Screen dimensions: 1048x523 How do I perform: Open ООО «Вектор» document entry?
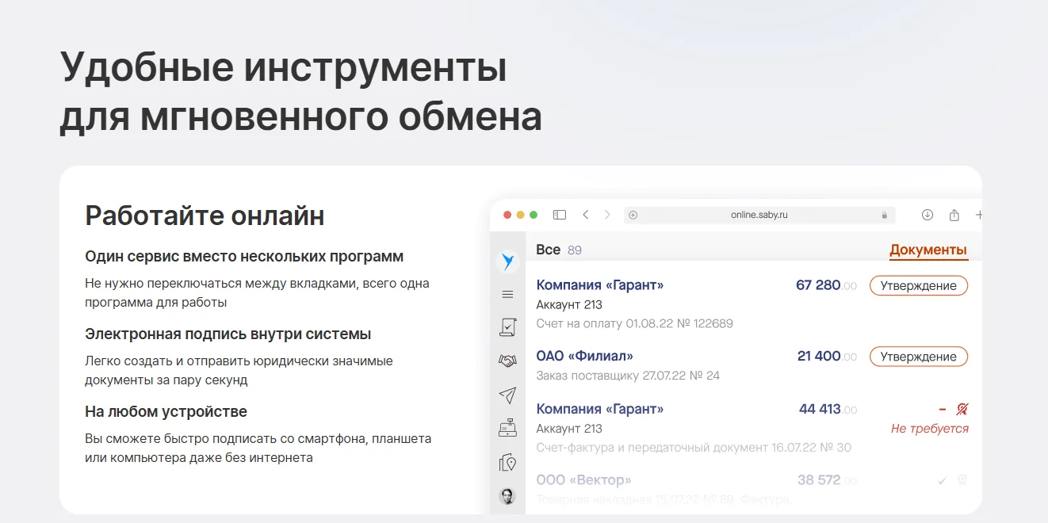584,480
